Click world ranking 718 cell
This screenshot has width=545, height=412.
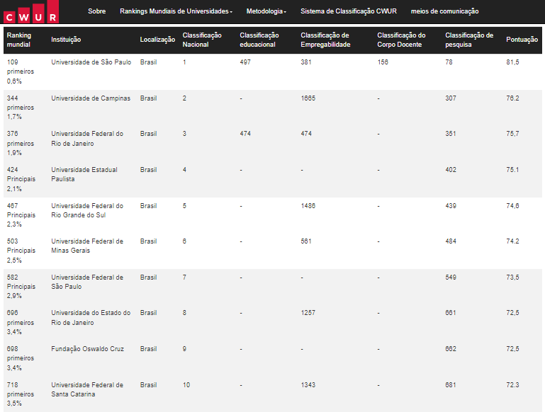(21, 394)
